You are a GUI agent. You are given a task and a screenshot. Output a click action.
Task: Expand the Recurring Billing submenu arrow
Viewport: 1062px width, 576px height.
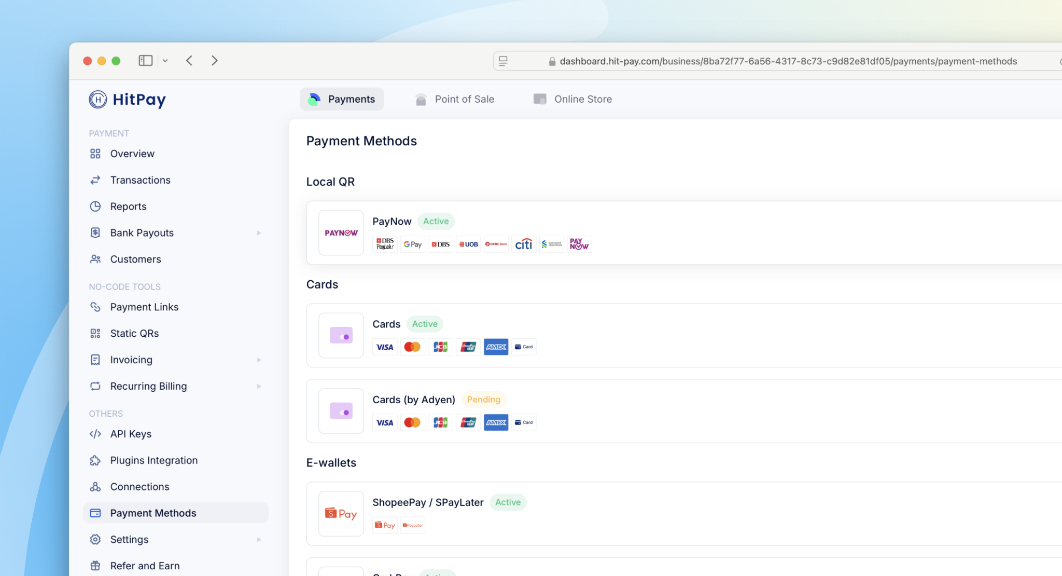[x=259, y=386]
